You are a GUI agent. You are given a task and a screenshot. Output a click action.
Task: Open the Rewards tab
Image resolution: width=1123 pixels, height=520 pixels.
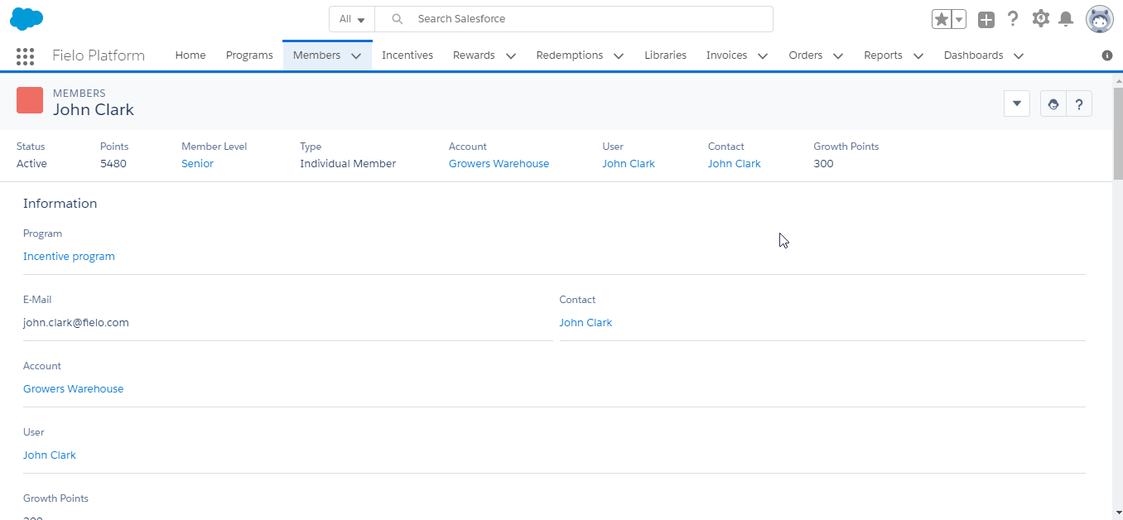point(474,55)
